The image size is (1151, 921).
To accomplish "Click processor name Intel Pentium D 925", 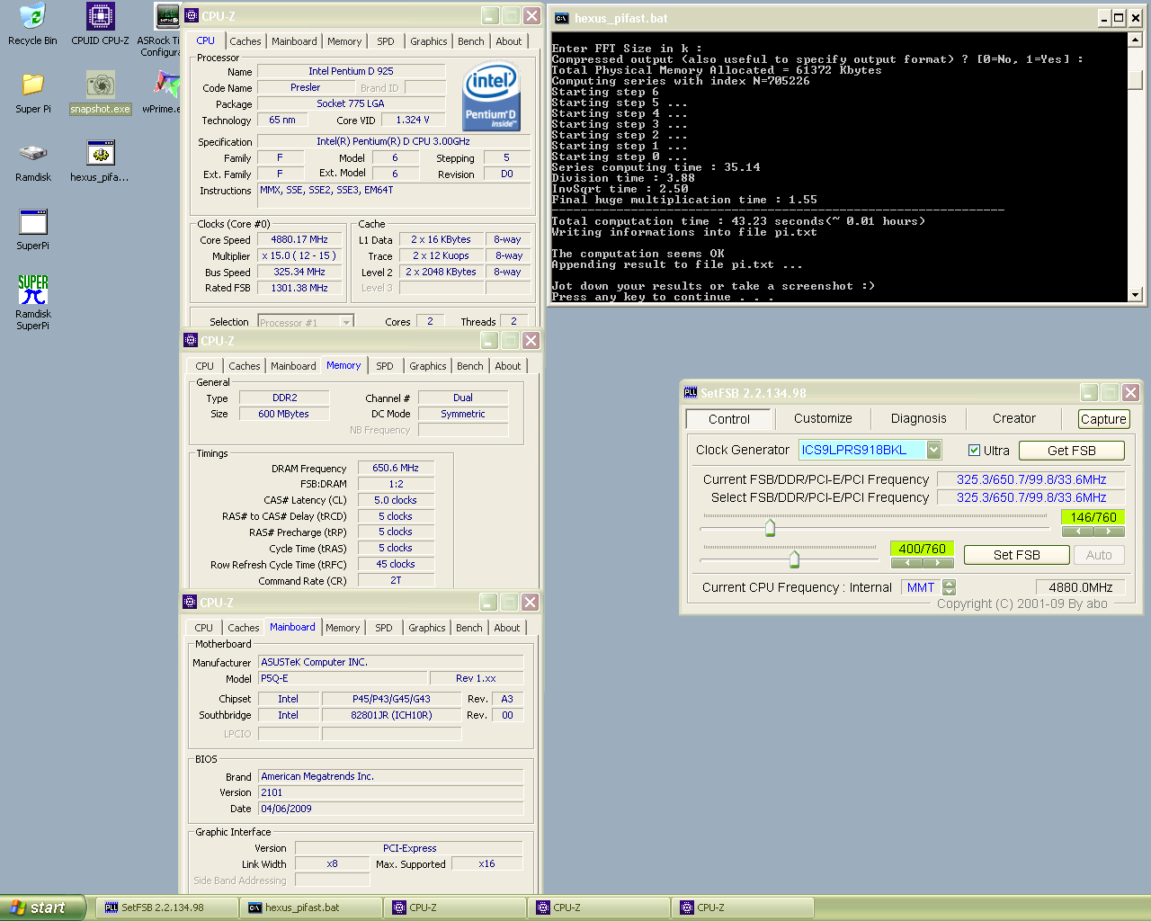I will click(x=351, y=71).
